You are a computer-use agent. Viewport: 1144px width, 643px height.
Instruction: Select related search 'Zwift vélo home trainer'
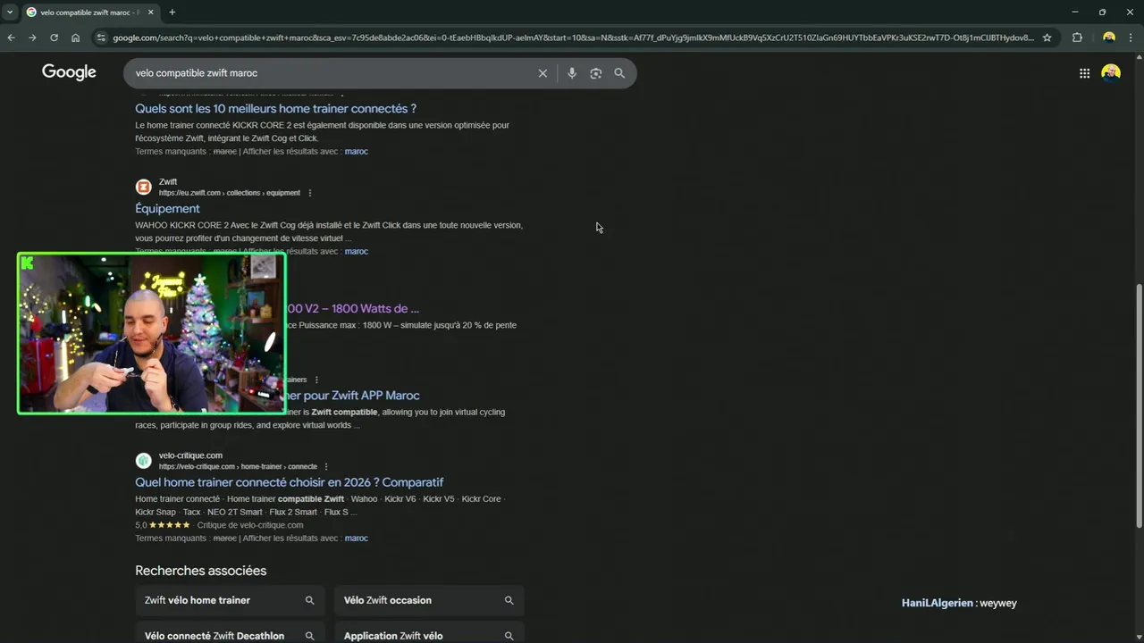point(230,600)
